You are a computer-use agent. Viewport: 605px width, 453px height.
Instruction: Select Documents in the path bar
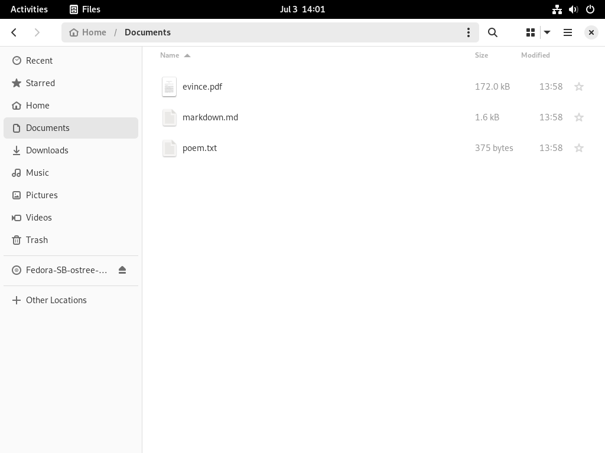147,32
